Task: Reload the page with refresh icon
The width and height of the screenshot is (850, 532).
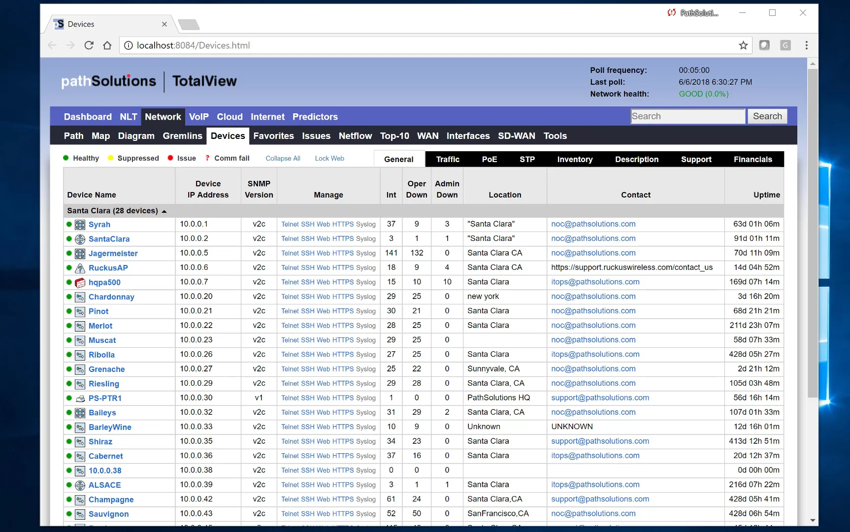Action: click(89, 45)
